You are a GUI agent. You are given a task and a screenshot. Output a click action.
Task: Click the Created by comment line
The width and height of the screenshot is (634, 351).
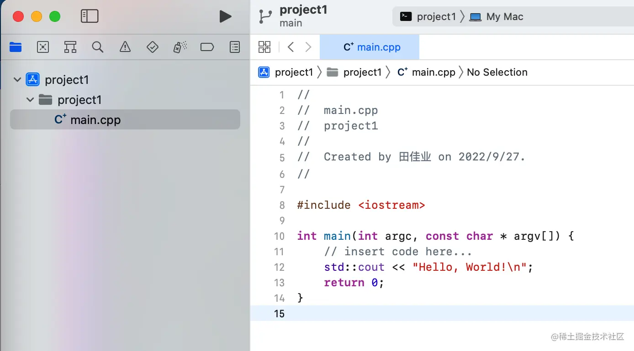click(411, 157)
